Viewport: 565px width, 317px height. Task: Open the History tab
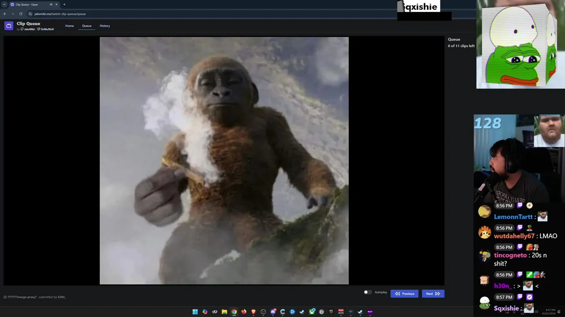(x=105, y=26)
